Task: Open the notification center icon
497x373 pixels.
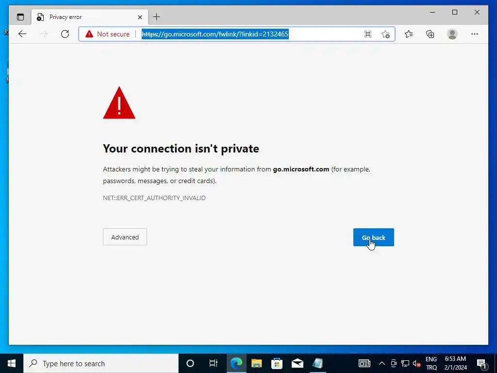Action: click(x=481, y=363)
